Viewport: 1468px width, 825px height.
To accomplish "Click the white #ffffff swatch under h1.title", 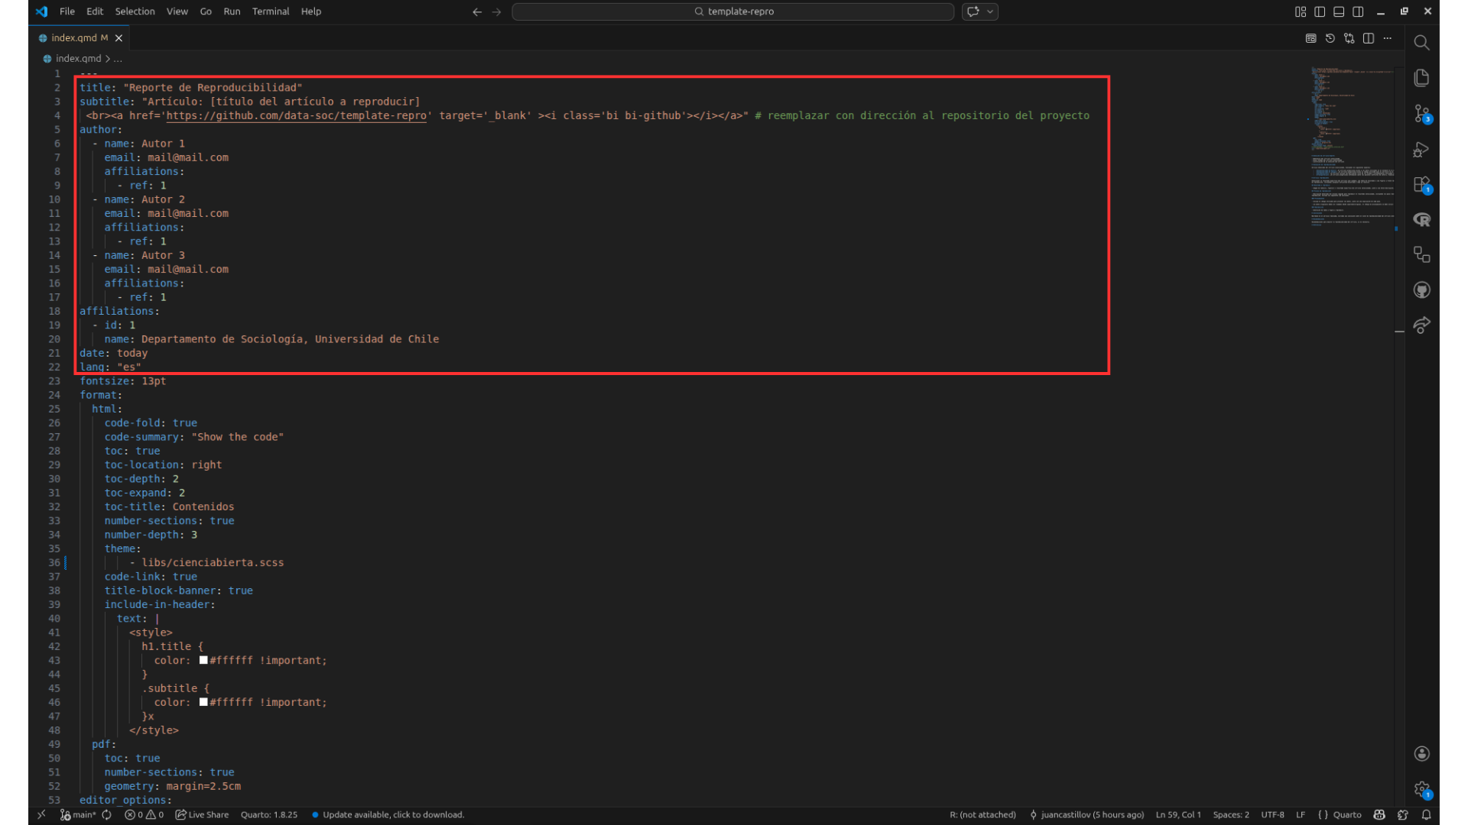I will click(203, 660).
